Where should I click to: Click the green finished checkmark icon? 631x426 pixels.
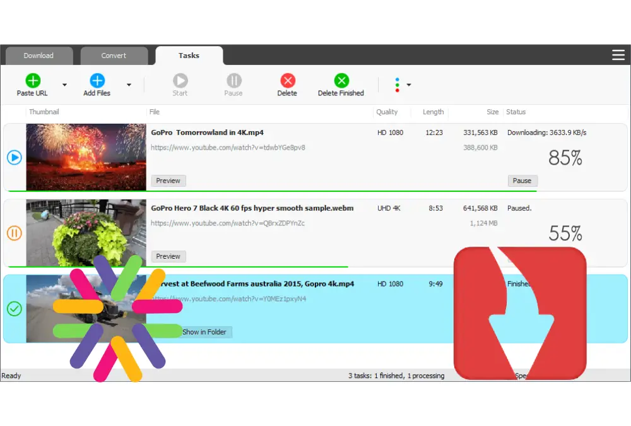click(x=15, y=309)
